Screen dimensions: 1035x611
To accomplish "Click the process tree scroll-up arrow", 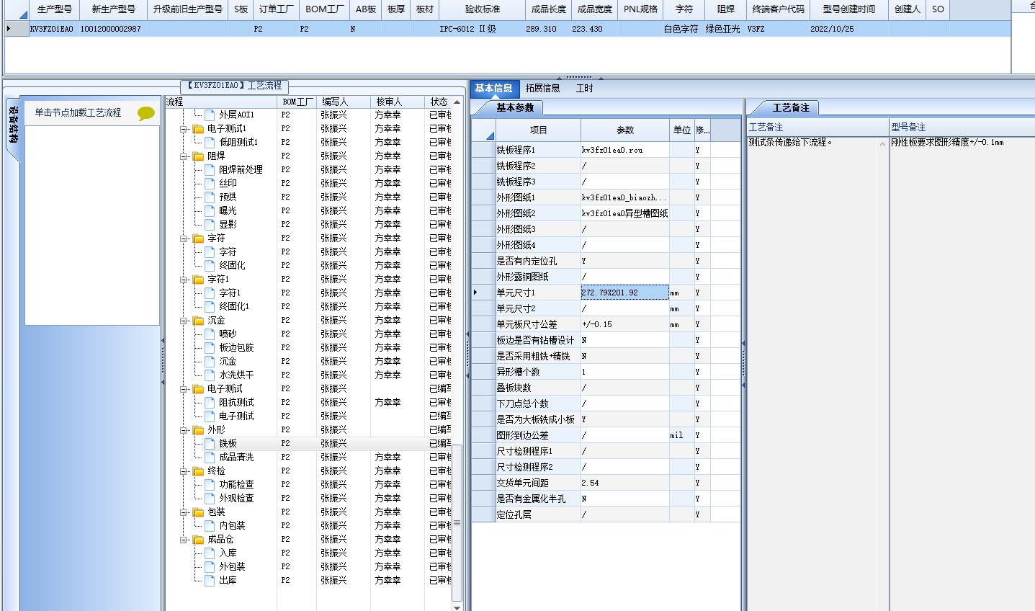I will pyautogui.click(x=457, y=102).
